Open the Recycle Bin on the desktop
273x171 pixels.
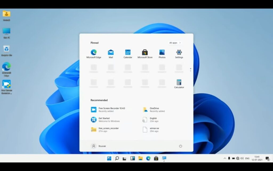(x=6, y=51)
